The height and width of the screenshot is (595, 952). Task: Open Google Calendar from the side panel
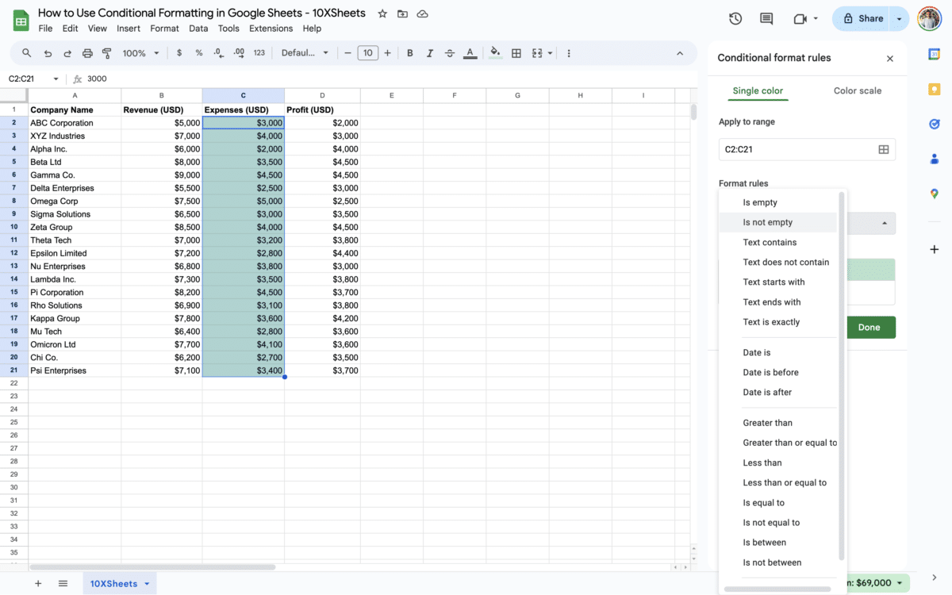click(934, 54)
